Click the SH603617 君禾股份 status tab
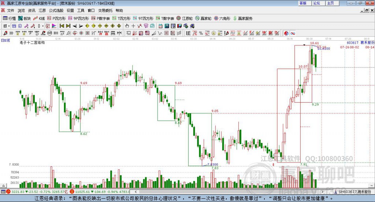 [354, 192]
